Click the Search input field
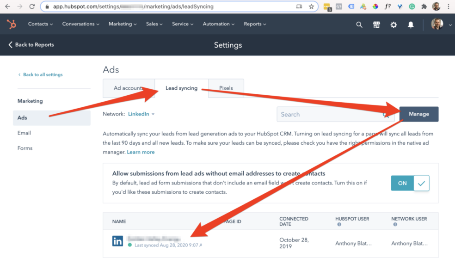The height and width of the screenshot is (264, 455). pos(335,114)
